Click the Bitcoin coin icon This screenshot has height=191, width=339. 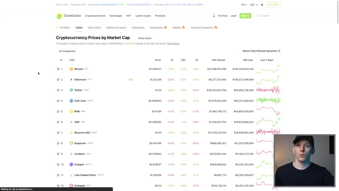[71, 69]
